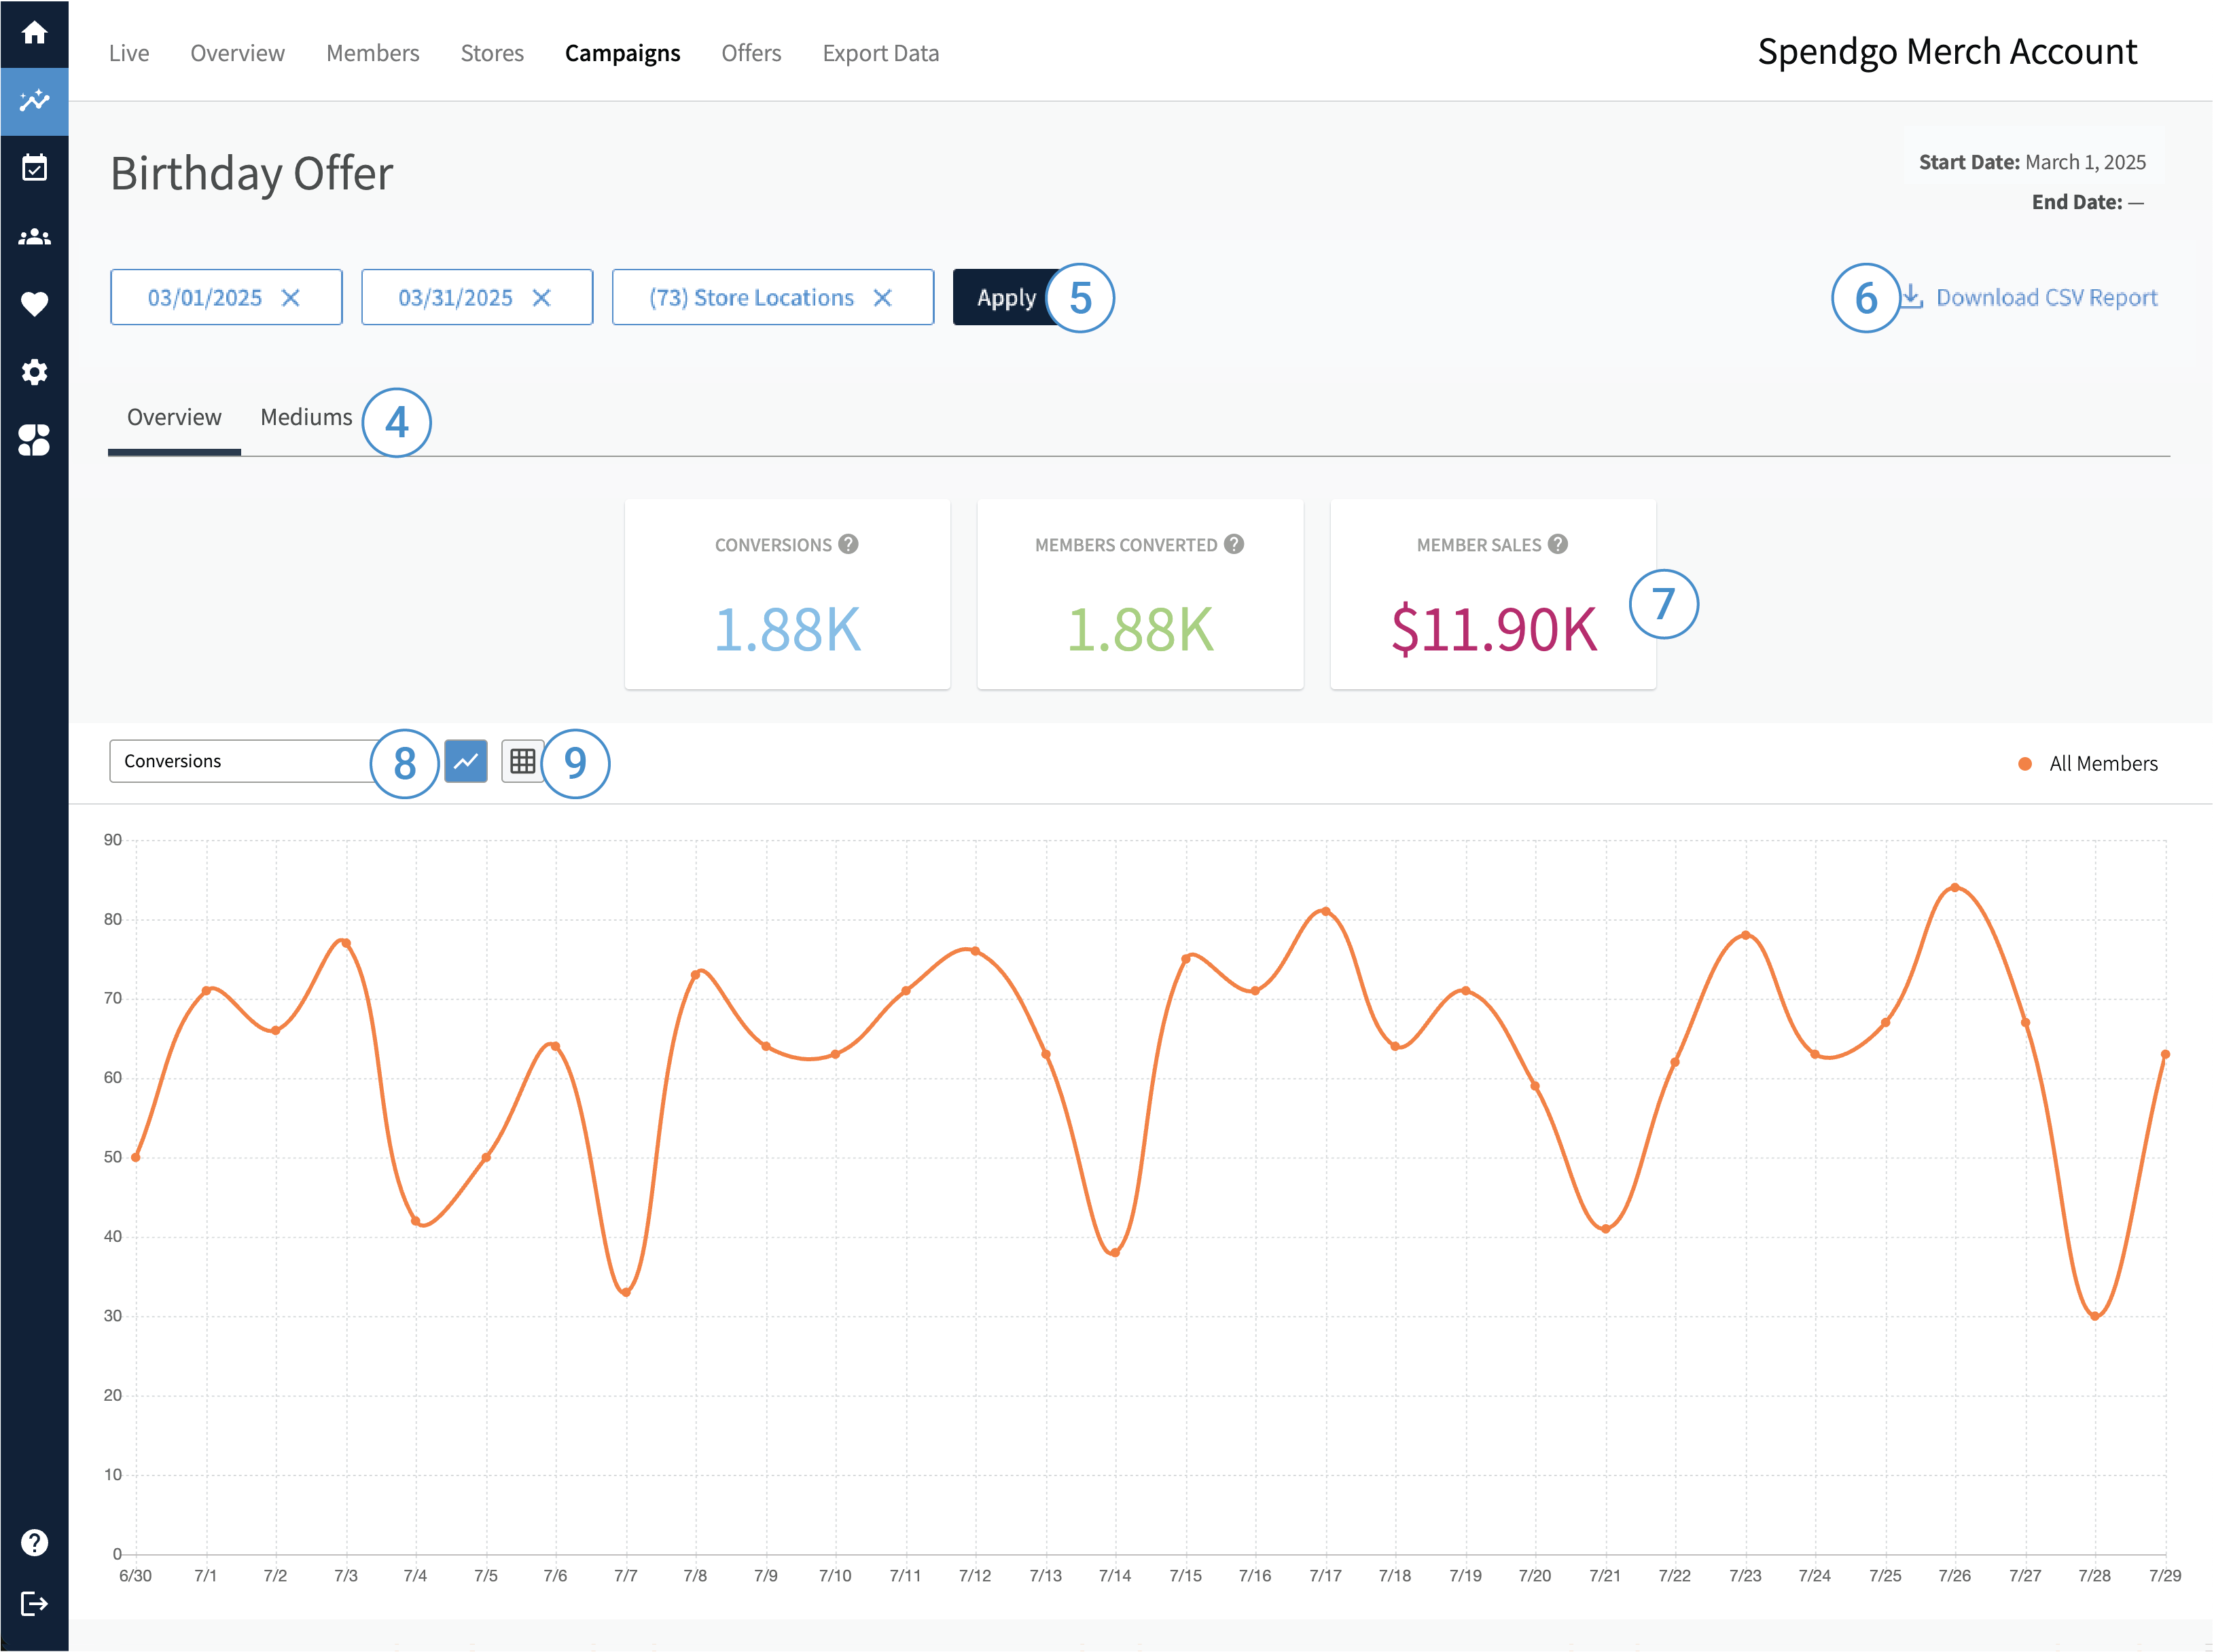
Task: Open the 03/01/2025 start date picker
Action: coord(205,298)
